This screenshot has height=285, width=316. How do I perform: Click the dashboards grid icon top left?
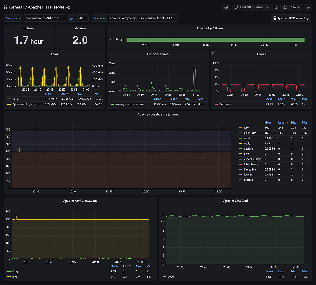(5, 7)
